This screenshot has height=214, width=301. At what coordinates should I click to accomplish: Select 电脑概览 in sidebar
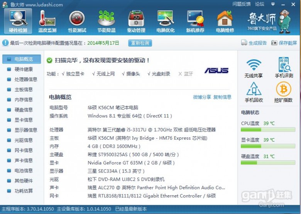tap(22, 59)
